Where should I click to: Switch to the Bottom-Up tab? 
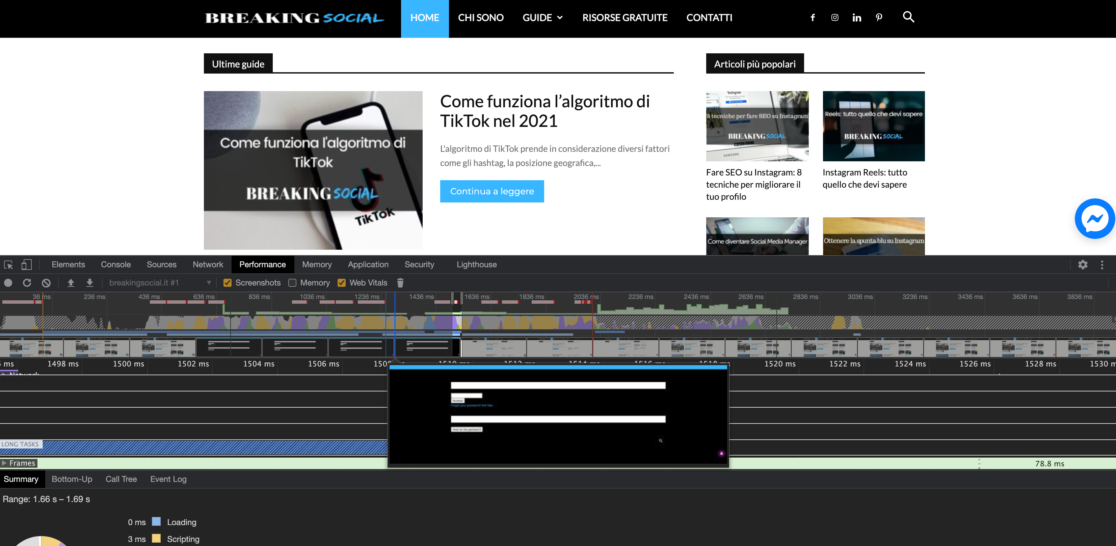[x=72, y=479]
